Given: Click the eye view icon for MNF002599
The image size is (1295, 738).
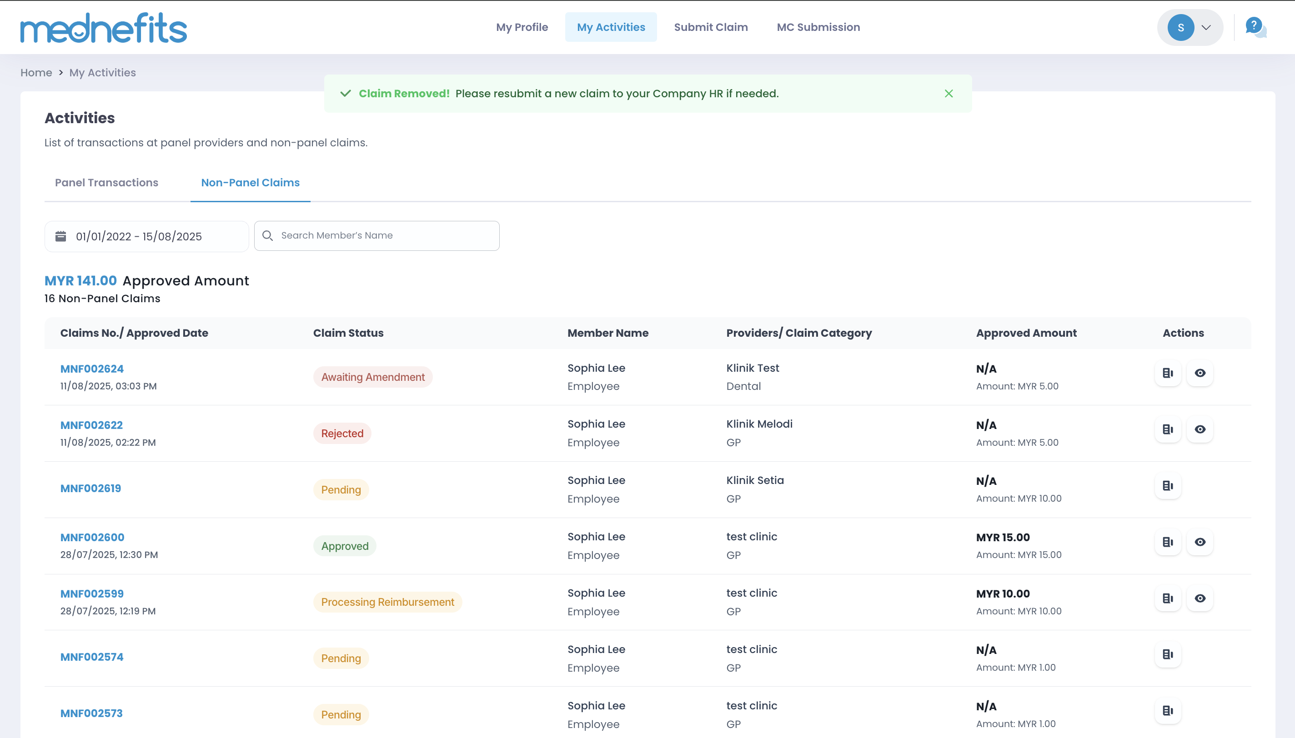Looking at the screenshot, I should click(1200, 598).
